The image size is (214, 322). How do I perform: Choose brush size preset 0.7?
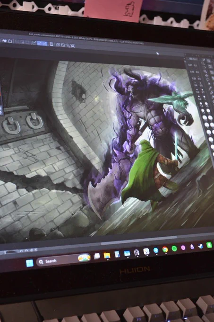[x=203, y=91]
